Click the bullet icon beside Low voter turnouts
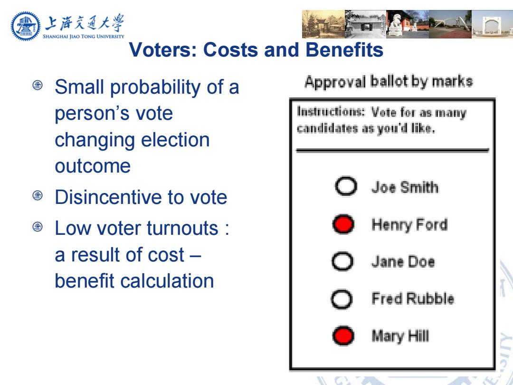 pyautogui.click(x=38, y=227)
